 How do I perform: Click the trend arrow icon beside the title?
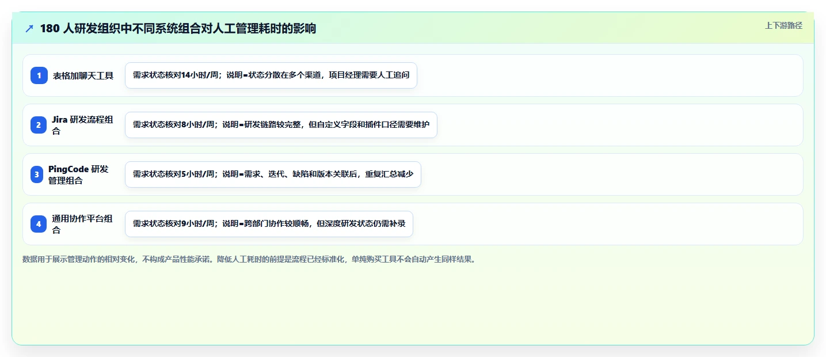point(29,29)
